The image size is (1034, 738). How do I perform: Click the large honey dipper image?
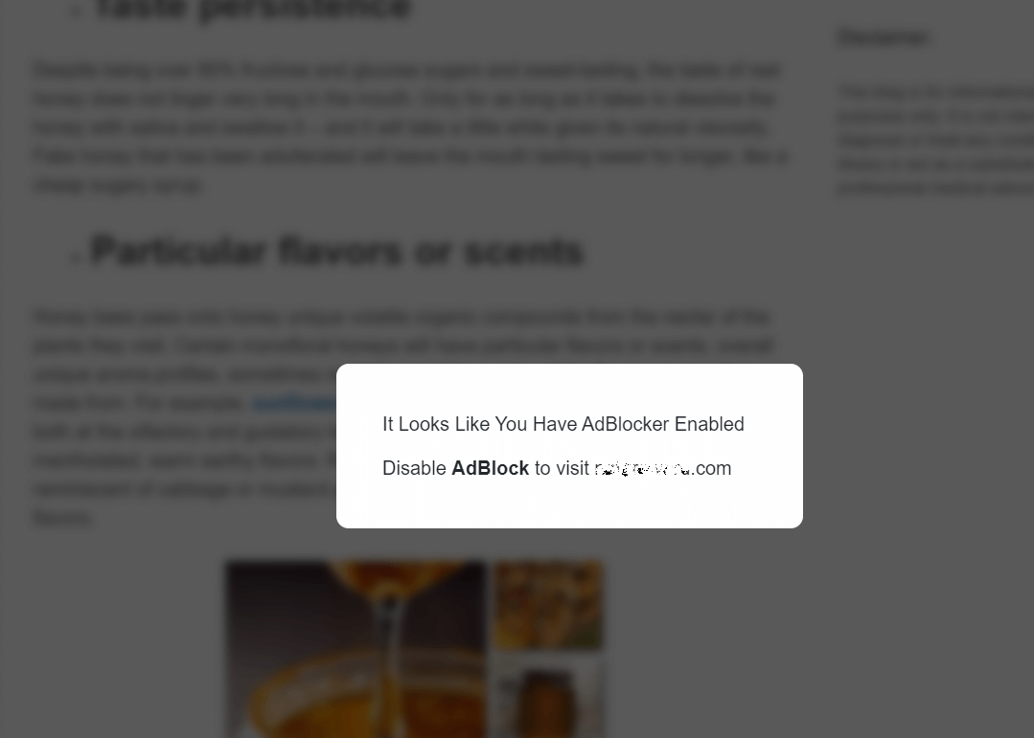(356, 649)
